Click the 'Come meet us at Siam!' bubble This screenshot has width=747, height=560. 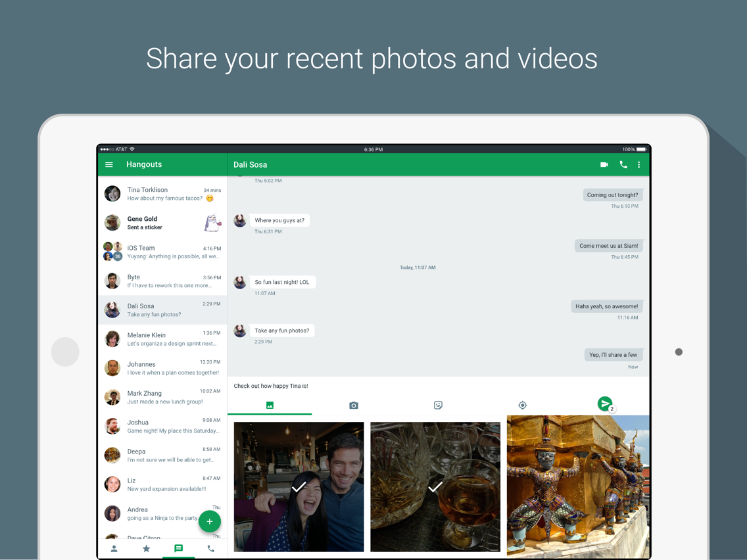point(608,246)
